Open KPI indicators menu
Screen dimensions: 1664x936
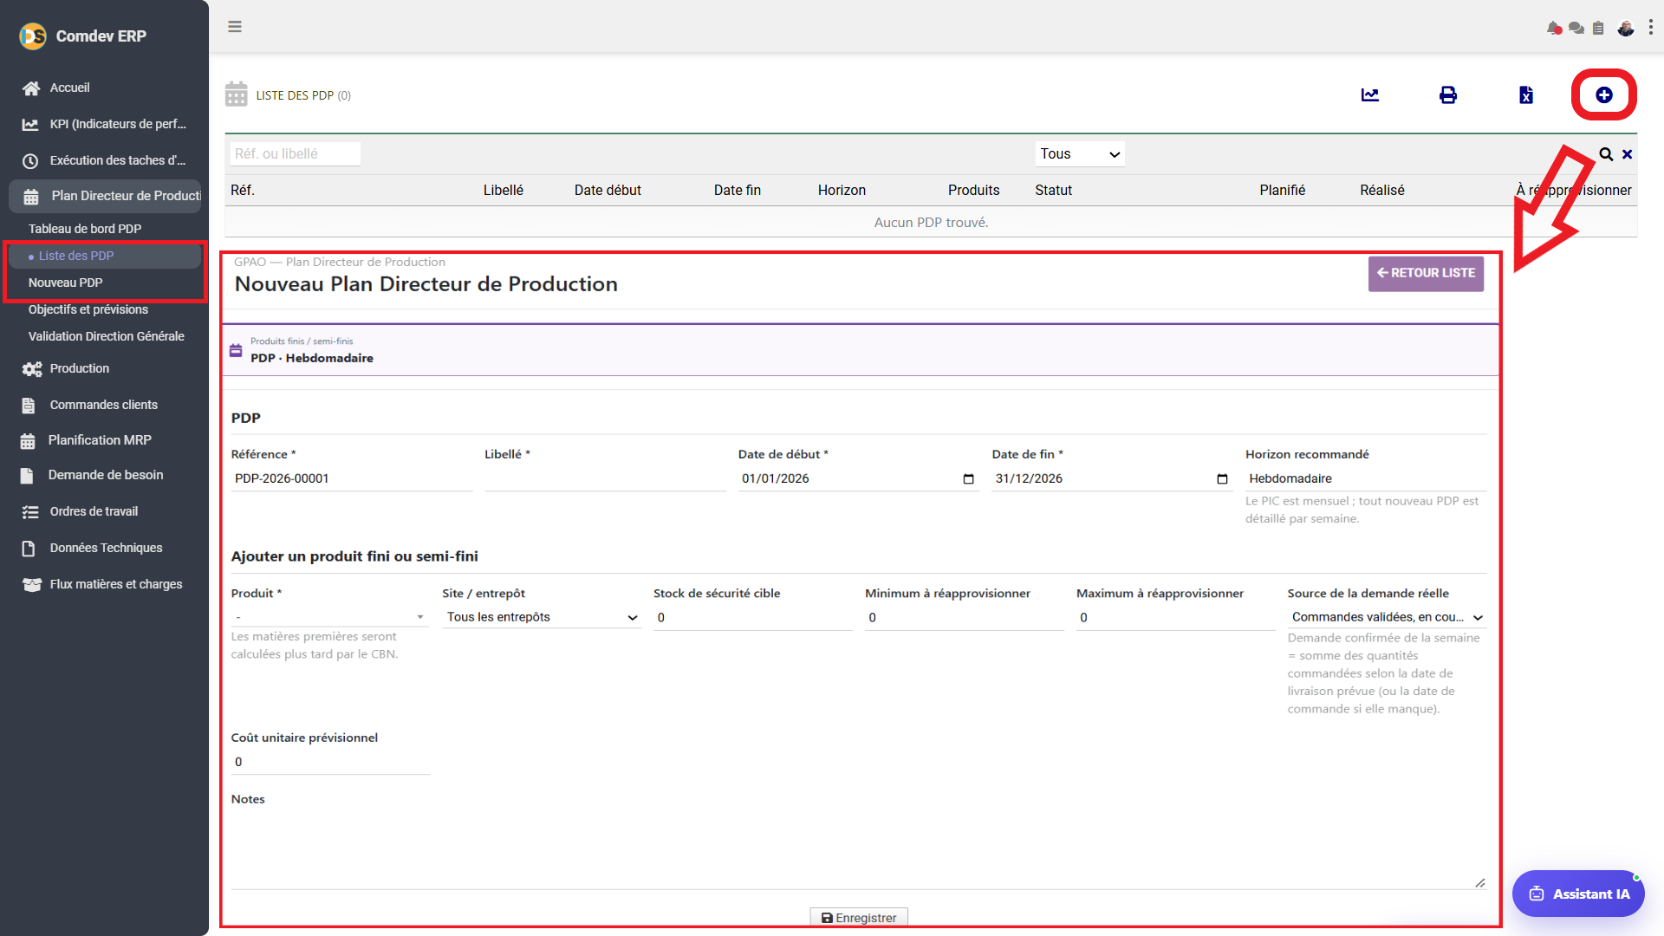coord(104,124)
